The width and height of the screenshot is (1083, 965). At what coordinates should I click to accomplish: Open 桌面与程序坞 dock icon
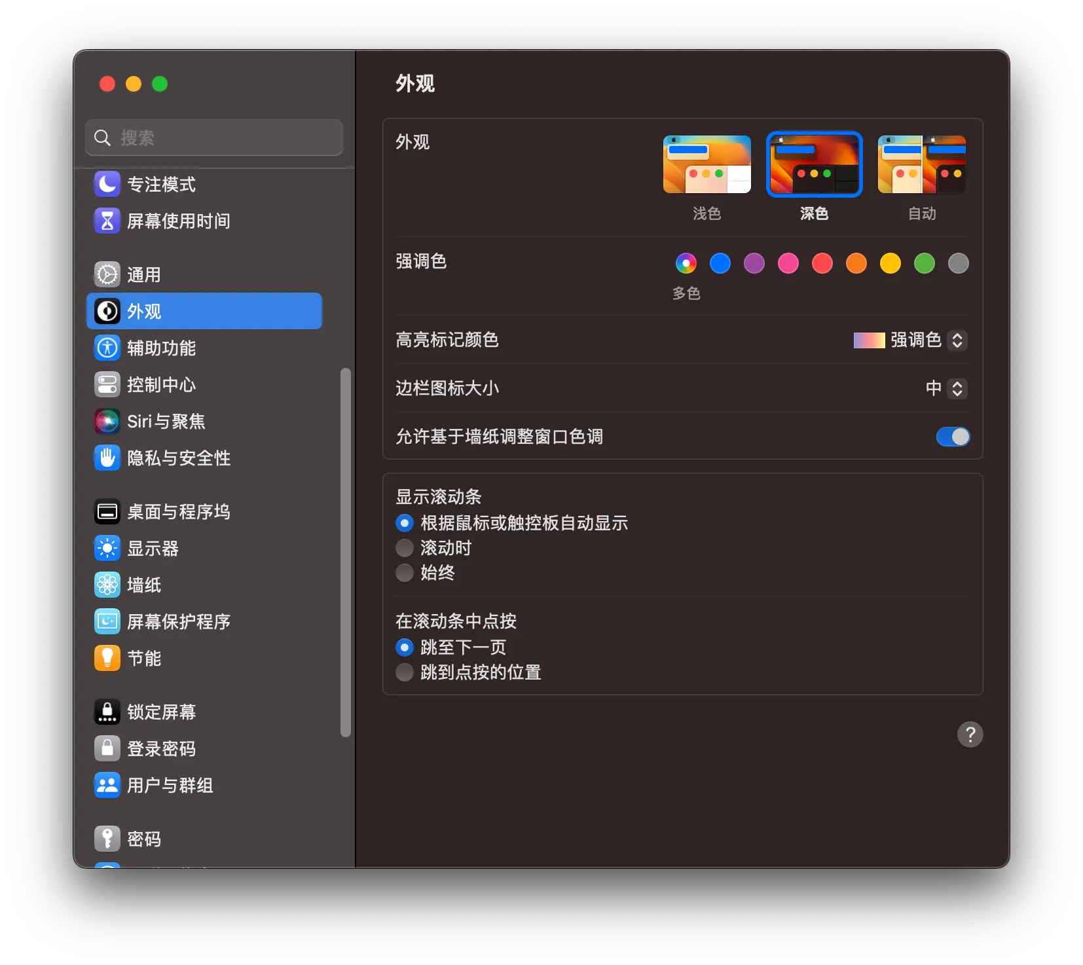point(107,511)
